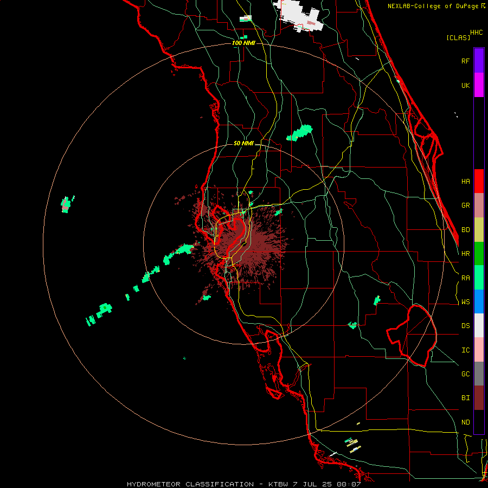488x488 pixels.
Task: Click the HR legend label
Action: (465, 254)
